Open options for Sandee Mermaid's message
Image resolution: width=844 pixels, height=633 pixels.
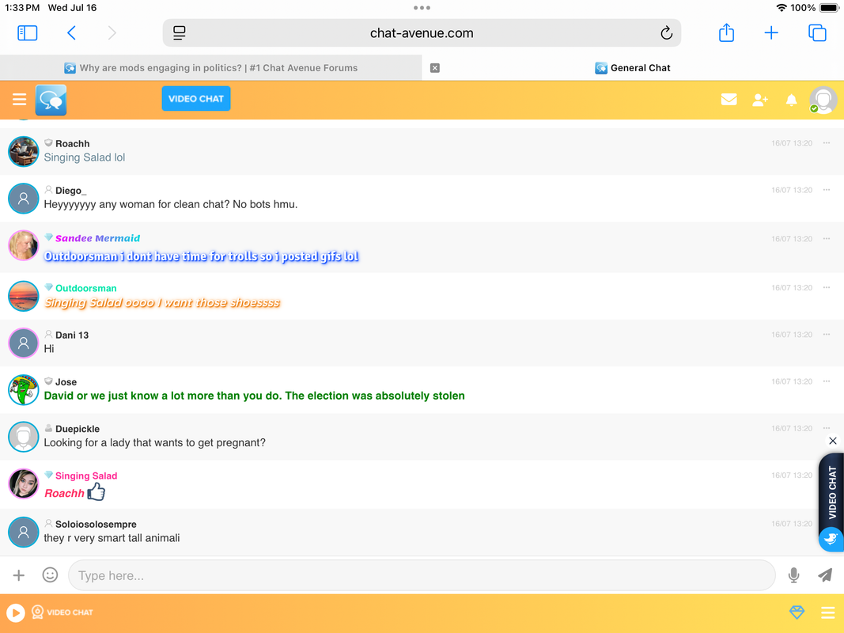[827, 238]
